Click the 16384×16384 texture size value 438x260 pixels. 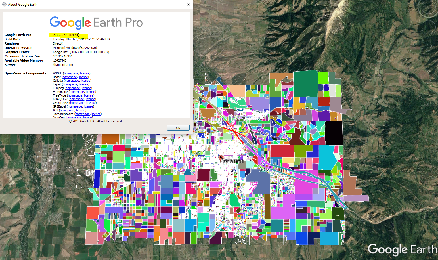(x=63, y=56)
